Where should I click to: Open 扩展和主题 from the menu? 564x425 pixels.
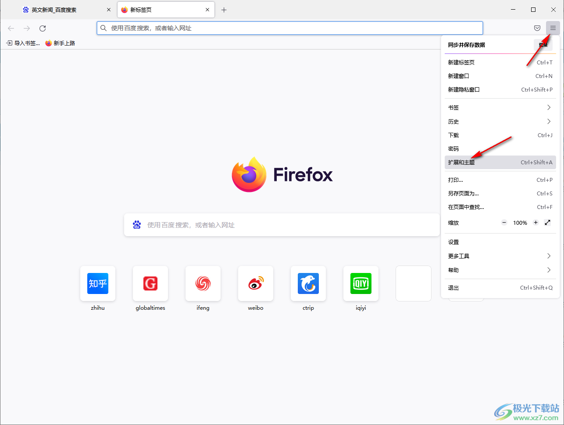pyautogui.click(x=500, y=162)
